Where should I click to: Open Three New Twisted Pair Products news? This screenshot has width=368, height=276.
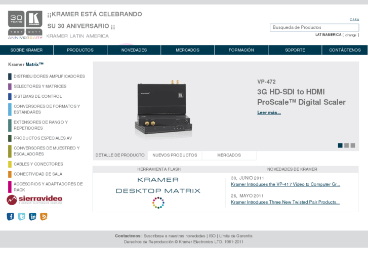click(285, 202)
